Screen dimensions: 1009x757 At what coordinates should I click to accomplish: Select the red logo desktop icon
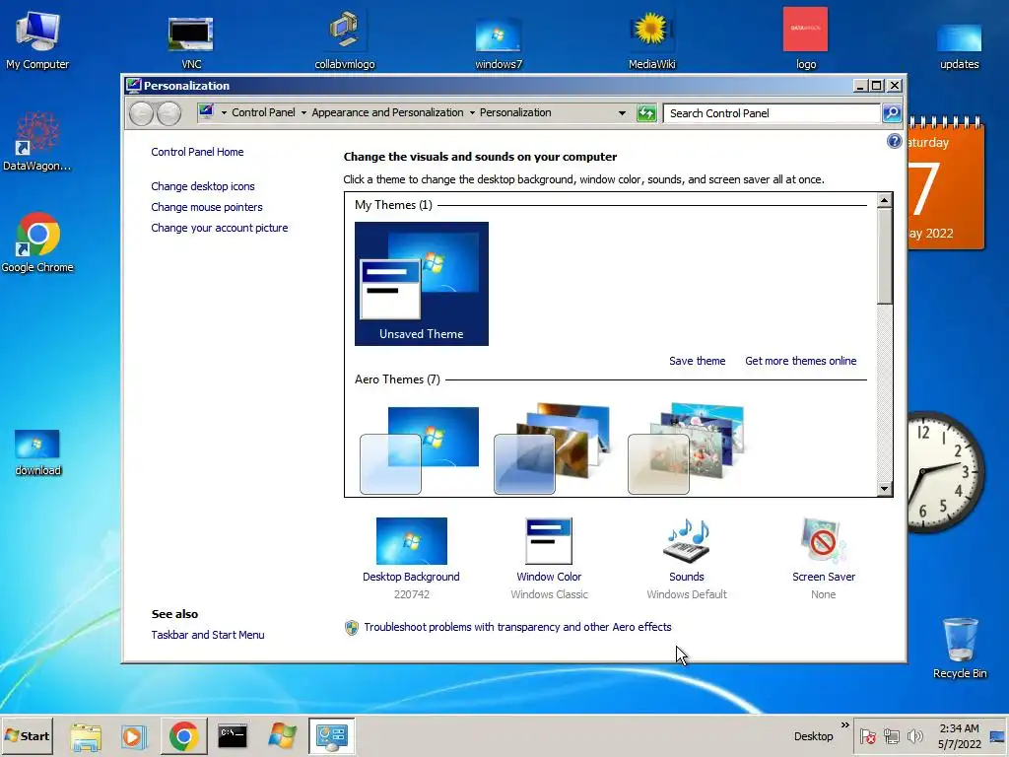click(x=806, y=38)
